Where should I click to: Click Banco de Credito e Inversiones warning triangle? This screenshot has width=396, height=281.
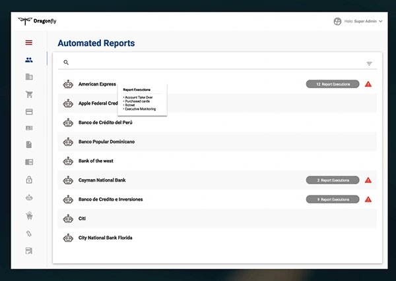point(368,199)
